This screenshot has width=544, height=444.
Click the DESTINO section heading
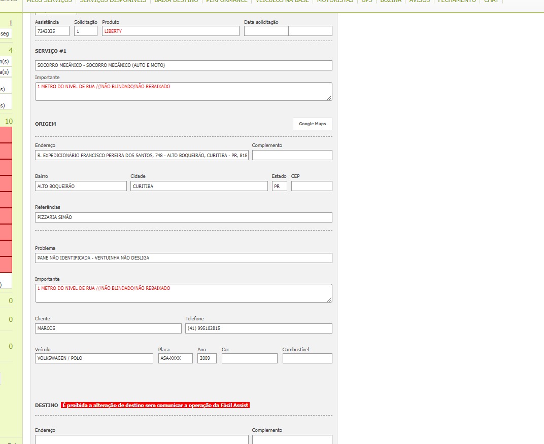pos(47,405)
